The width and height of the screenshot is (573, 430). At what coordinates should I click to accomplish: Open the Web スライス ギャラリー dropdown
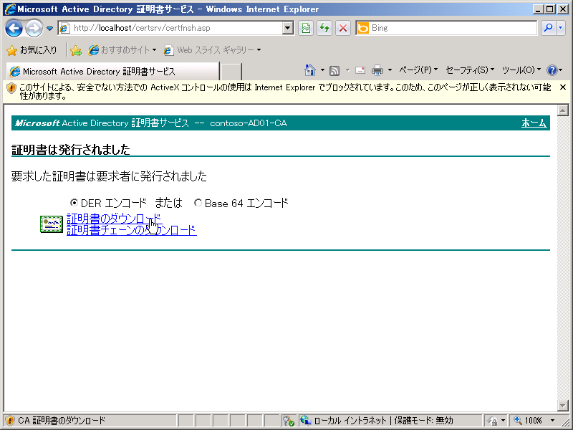[212, 50]
